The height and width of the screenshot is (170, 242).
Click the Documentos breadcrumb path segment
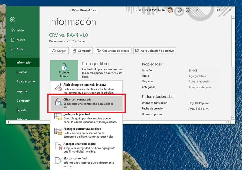tap(57, 41)
